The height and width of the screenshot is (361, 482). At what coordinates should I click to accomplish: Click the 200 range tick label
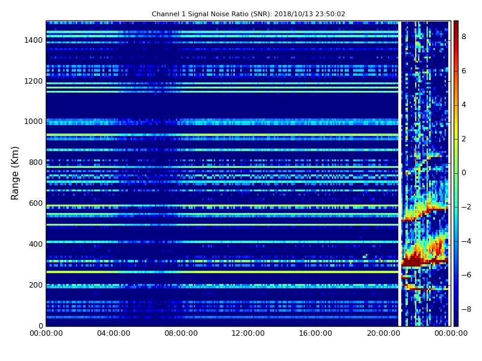coord(36,285)
